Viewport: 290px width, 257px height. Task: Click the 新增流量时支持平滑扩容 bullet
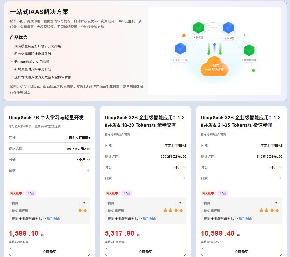click(33, 69)
